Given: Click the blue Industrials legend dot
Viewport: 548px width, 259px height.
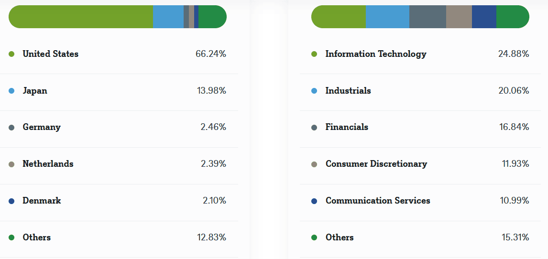Looking at the screenshot, I should (314, 91).
